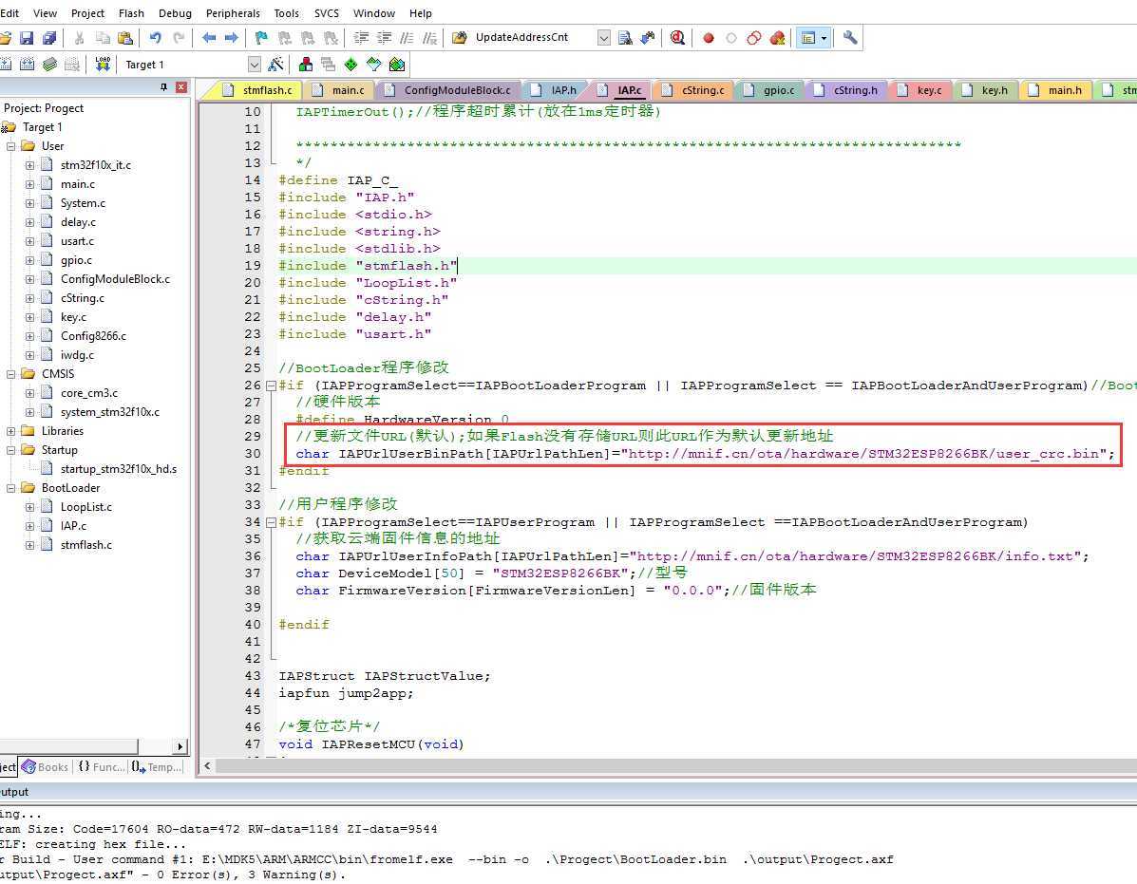1137x884 pixels.
Task: Start debug session with magnifier d icon
Action: click(677, 38)
